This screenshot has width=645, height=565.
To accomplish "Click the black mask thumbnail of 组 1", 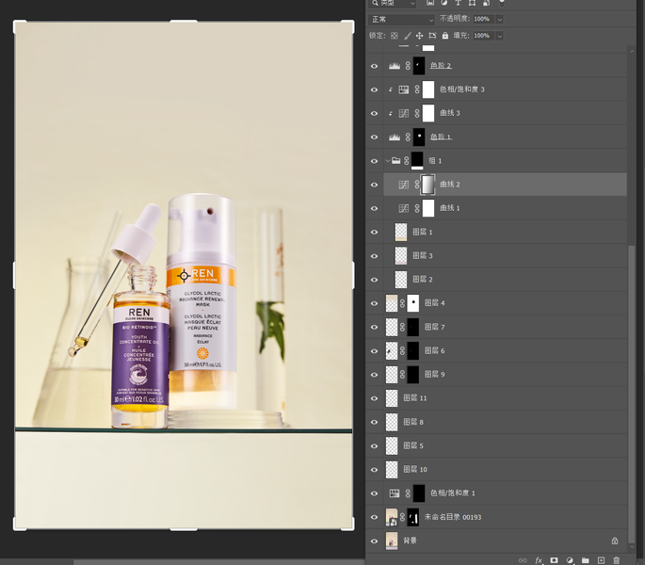I will 417,160.
